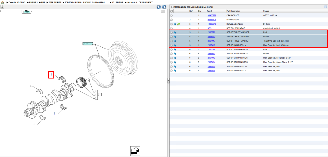Click the blue arrow icon for part 2996973

pos(175,54)
